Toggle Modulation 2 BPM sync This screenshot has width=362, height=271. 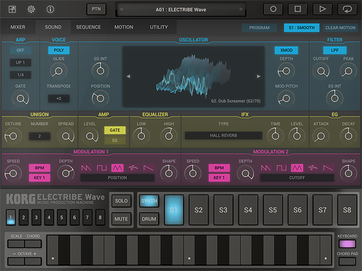coord(219,168)
